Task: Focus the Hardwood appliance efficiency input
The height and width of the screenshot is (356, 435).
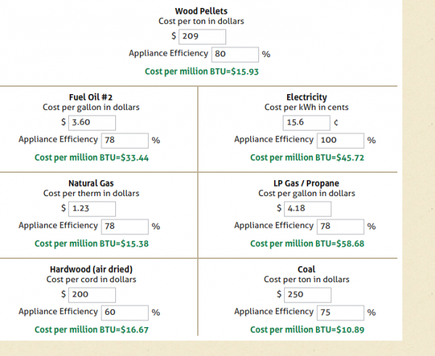Action: coord(125,312)
